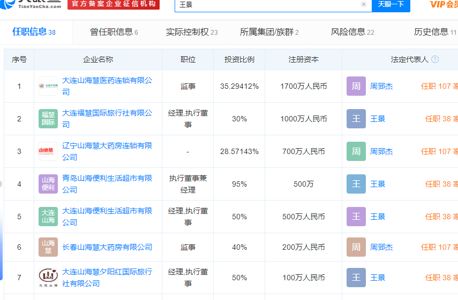Clear the search box with the X icon
Viewport: 458px width, 300px height.
pos(364,4)
